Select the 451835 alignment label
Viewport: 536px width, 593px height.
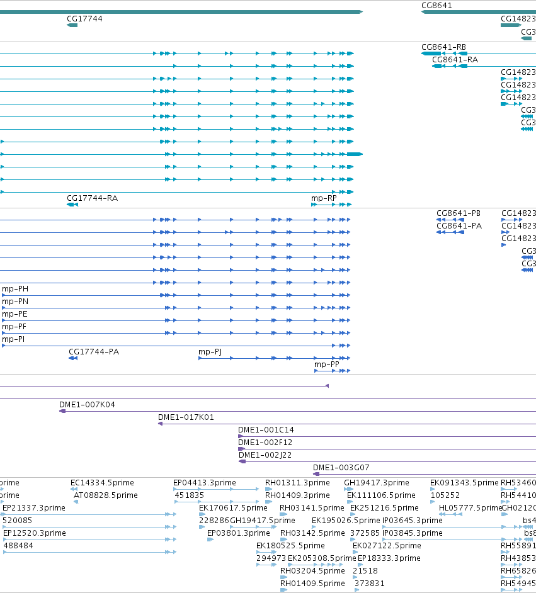click(x=190, y=495)
